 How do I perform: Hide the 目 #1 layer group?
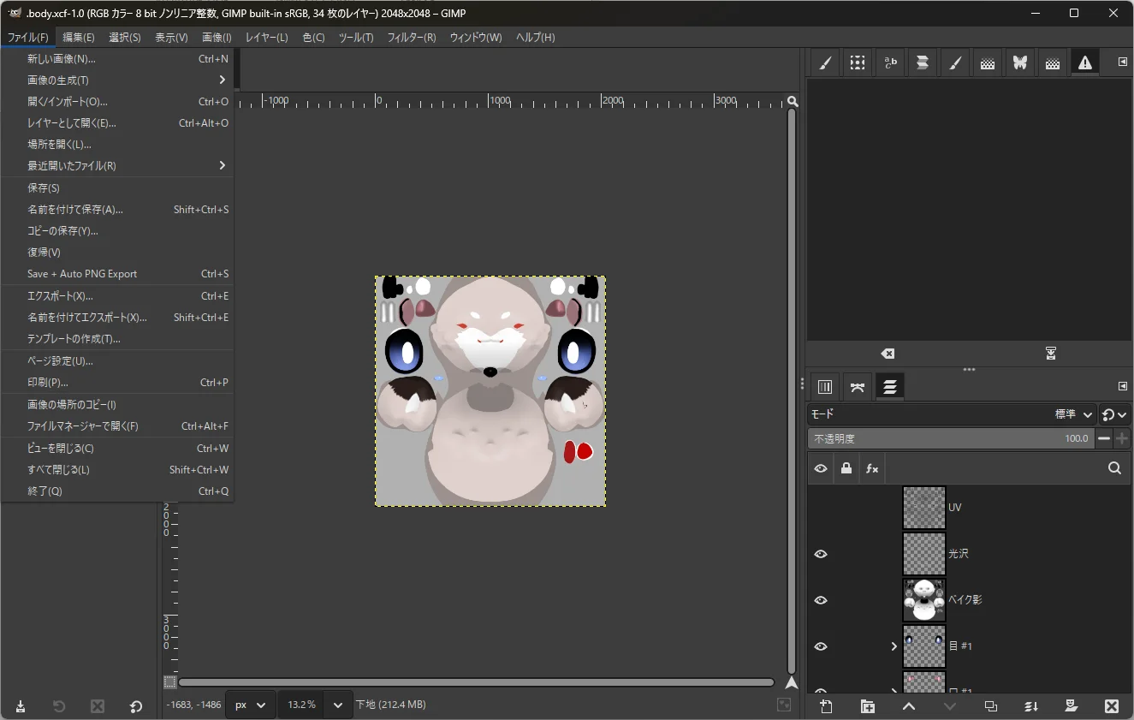click(x=821, y=646)
